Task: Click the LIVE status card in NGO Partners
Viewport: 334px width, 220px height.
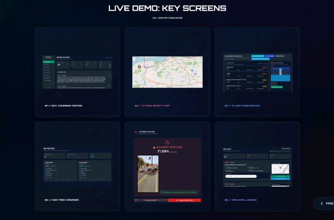Action: [100, 156]
